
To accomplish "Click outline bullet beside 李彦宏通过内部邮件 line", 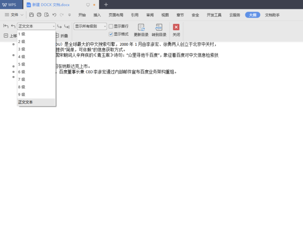I will coord(13,72).
